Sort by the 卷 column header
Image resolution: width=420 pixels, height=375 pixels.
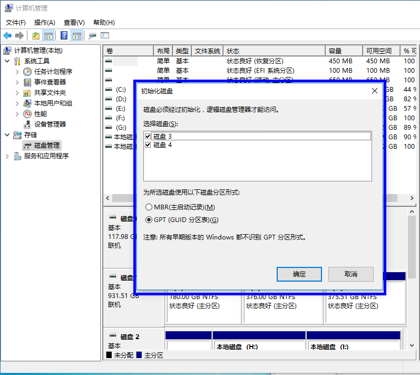[x=128, y=51]
